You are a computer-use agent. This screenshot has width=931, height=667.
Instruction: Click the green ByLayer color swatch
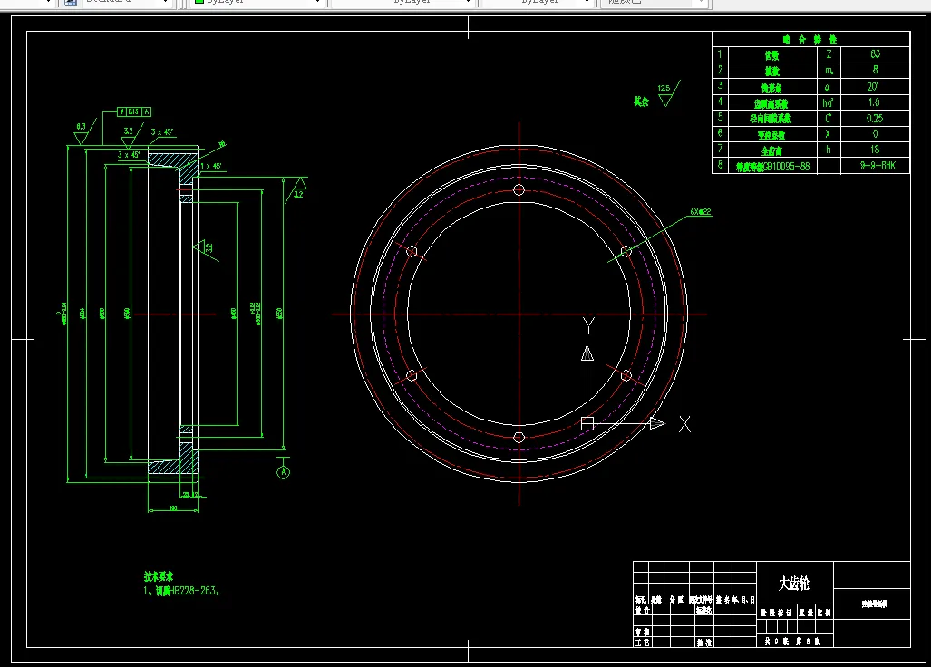(x=199, y=2)
